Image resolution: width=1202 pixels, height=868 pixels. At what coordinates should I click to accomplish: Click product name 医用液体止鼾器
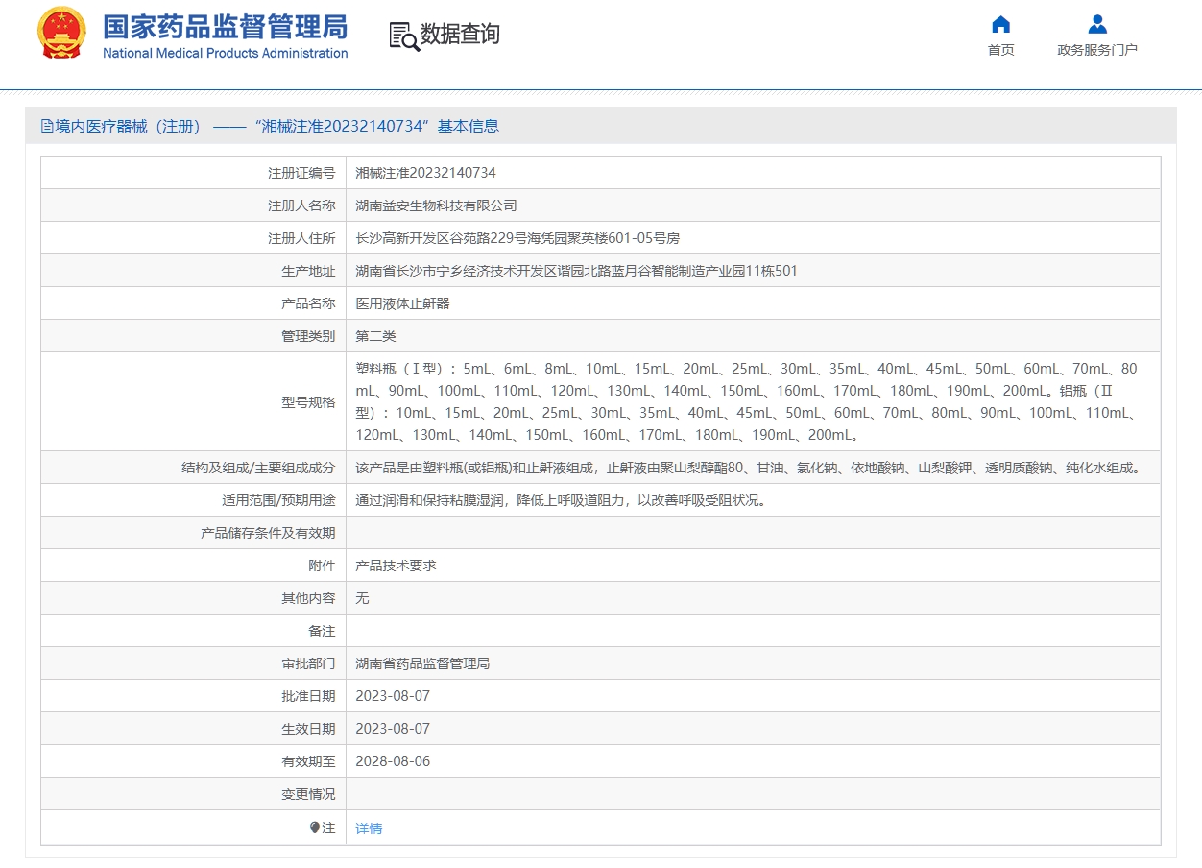tap(402, 303)
